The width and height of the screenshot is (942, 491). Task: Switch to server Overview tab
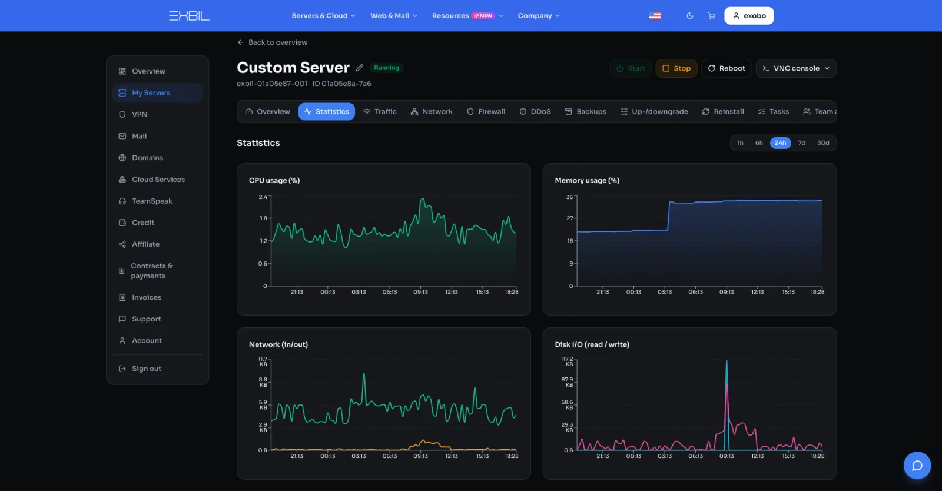tap(268, 112)
